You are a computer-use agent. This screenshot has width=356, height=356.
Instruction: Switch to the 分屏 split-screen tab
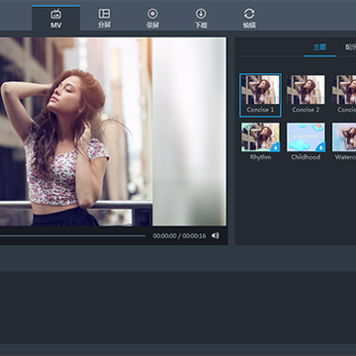tap(104, 18)
